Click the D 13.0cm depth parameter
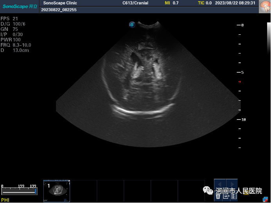 (13, 50)
